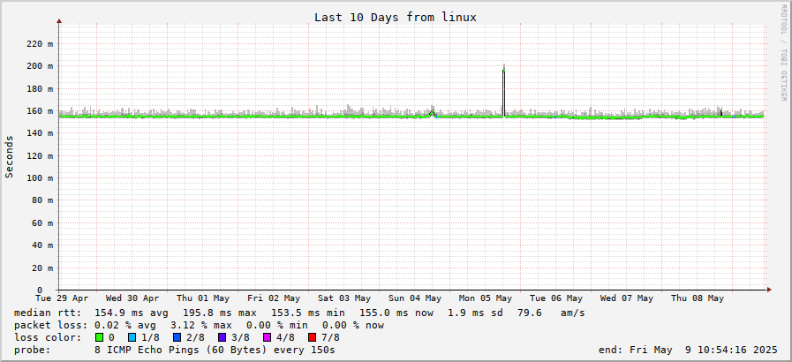
Task: Click the 'Seconds' y-axis label
Action: tap(9, 156)
